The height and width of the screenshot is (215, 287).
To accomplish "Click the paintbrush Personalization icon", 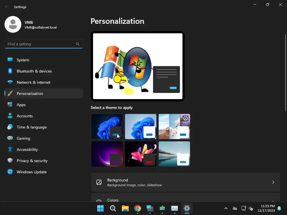I will tap(10, 93).
